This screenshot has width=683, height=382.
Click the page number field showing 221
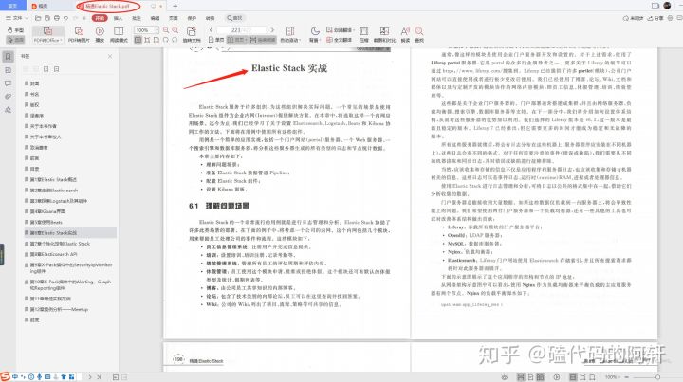coord(241,30)
